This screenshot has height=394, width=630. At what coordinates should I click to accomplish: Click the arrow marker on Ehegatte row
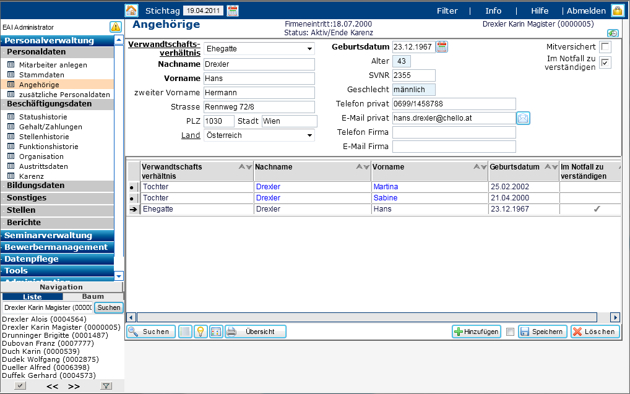coord(134,209)
